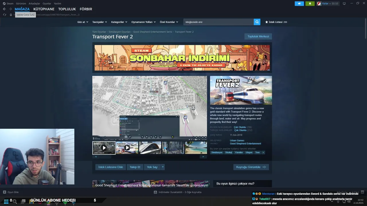
Task: Click the Yok Say button
Action: (152, 167)
